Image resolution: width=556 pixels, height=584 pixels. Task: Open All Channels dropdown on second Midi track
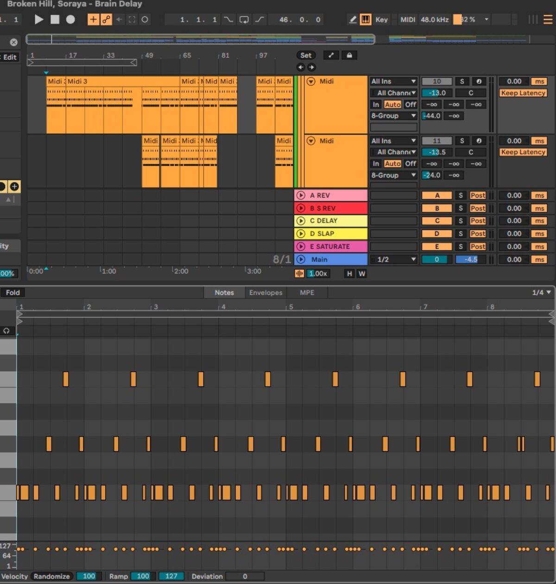tap(393, 152)
